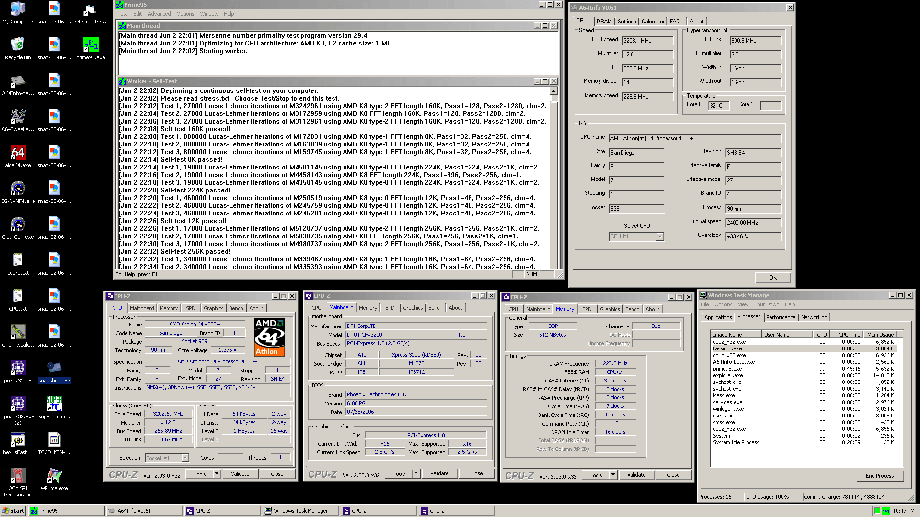Open Bench tab in CPU-Z Mainboard window

(435, 308)
